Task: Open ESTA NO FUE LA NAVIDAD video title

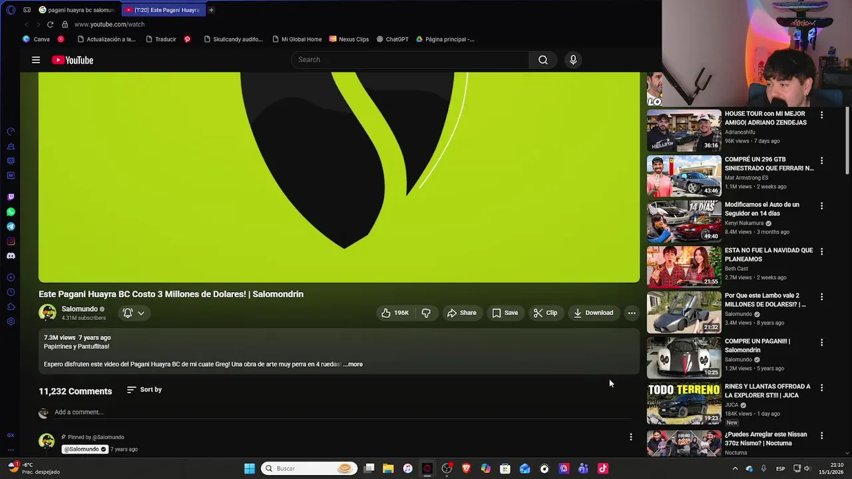Action: [x=769, y=255]
